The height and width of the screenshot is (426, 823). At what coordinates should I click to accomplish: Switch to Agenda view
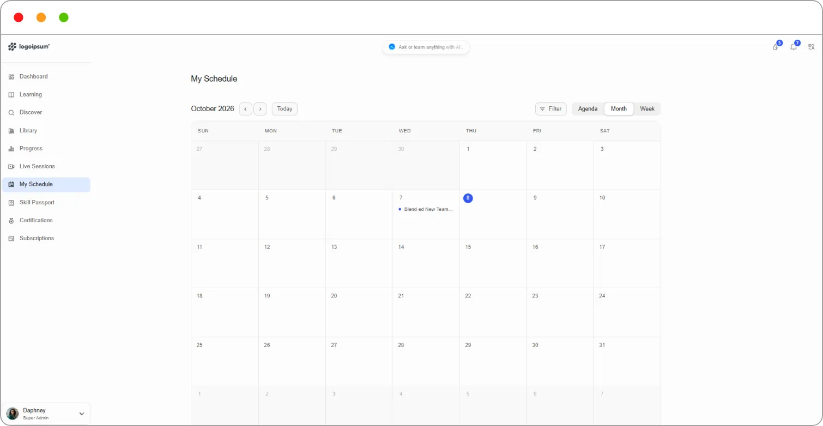click(x=588, y=109)
